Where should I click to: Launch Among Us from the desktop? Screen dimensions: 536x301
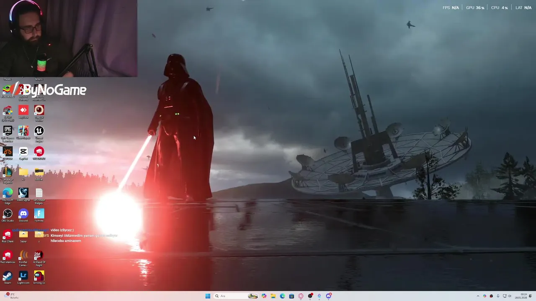pyautogui.click(x=39, y=278)
